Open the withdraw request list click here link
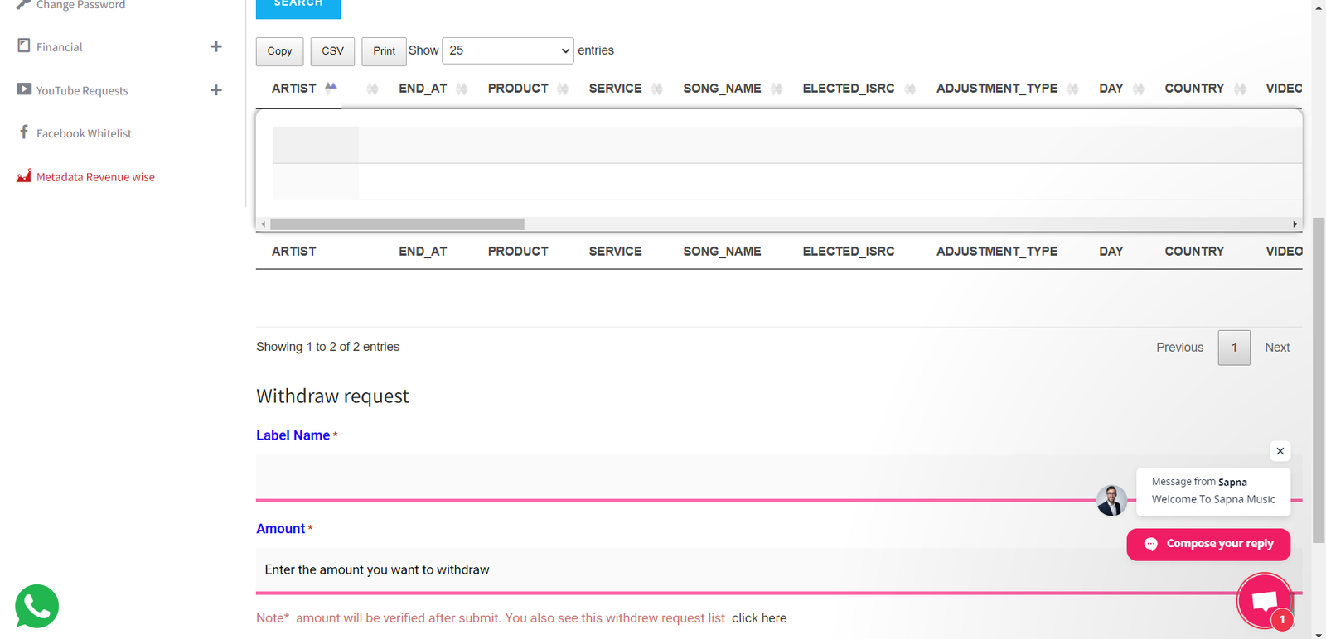 [758, 618]
